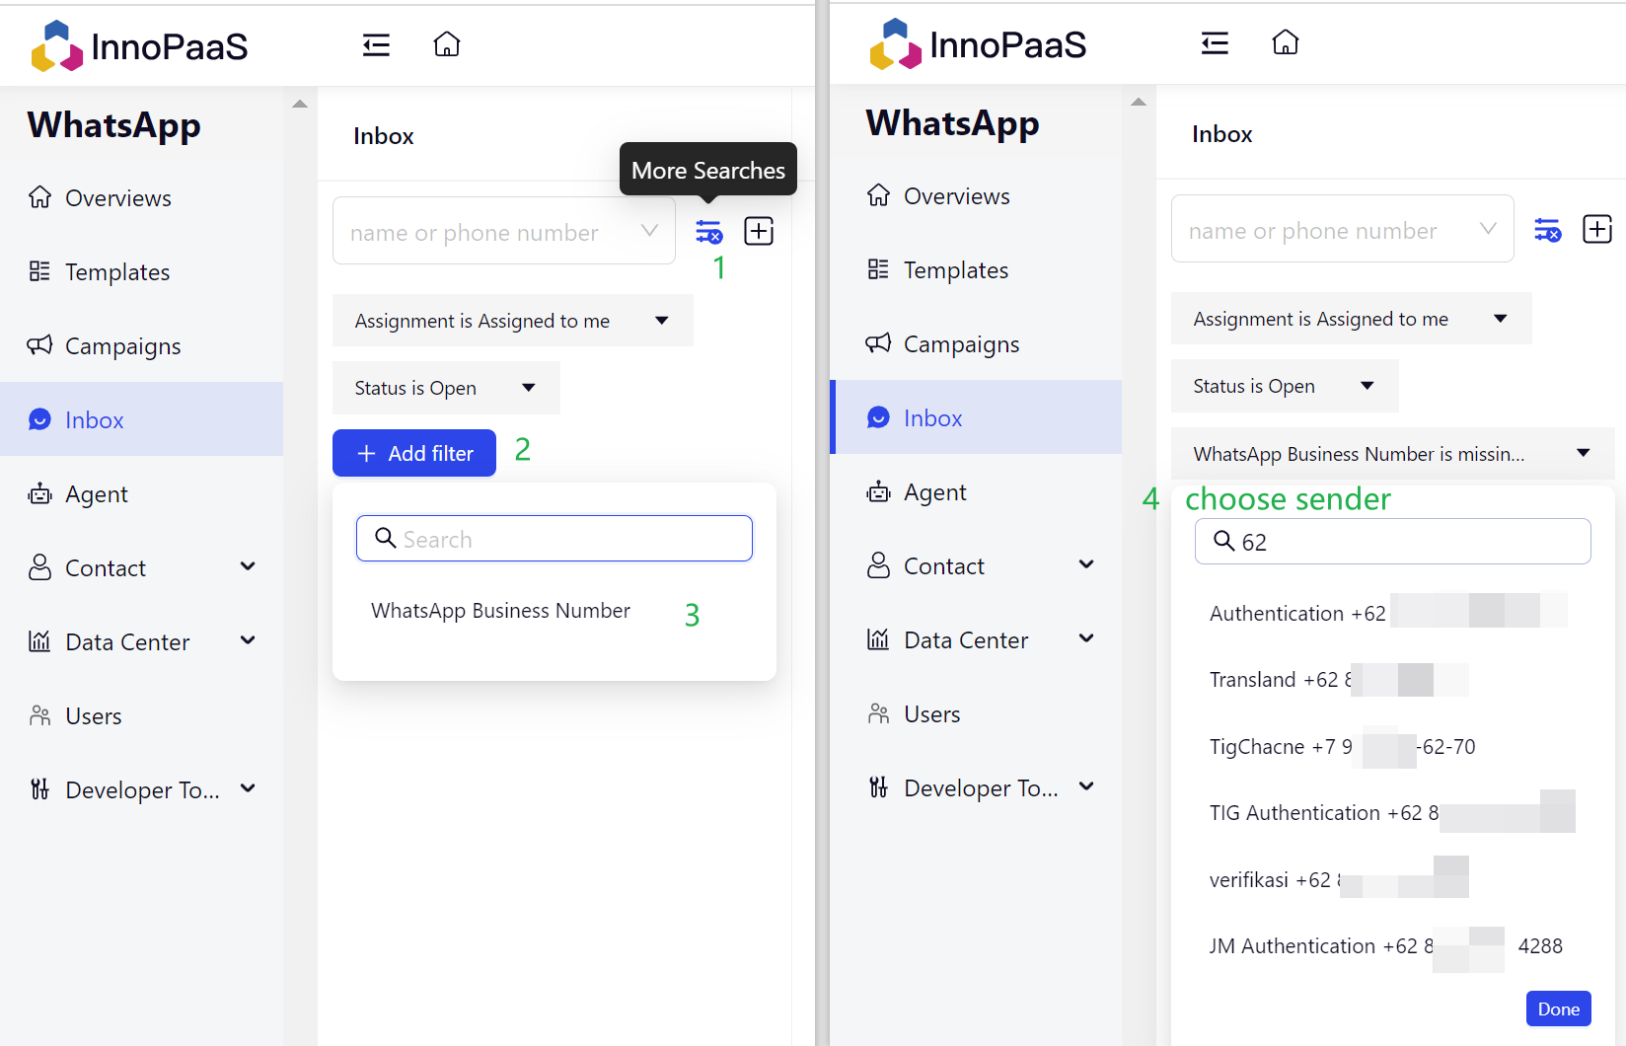1626x1046 pixels.
Task: Click the plus-square icon in the right panel
Action: point(1596,230)
